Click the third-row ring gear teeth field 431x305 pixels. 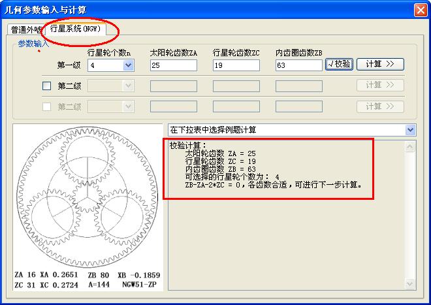299,106
